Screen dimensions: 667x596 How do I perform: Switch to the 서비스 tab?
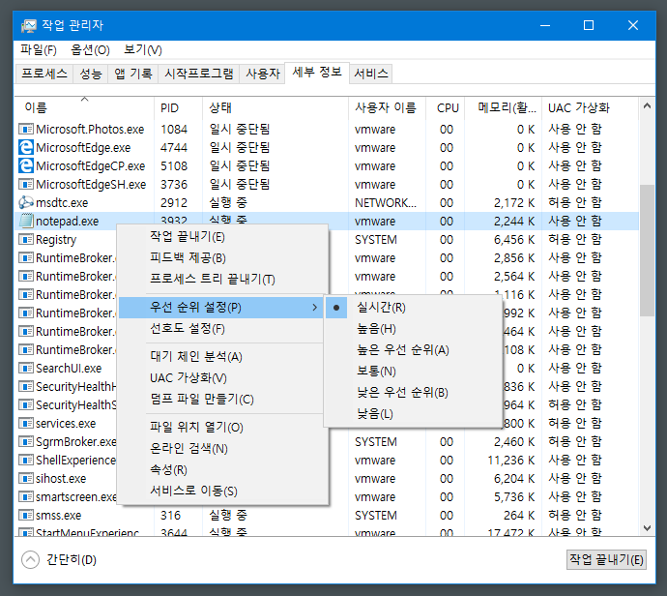[371, 74]
